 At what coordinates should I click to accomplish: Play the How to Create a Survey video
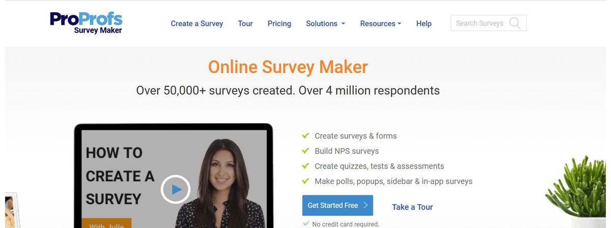click(x=175, y=190)
